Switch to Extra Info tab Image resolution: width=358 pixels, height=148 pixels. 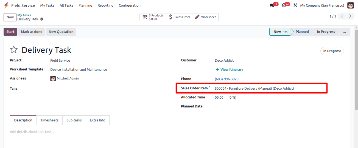click(x=97, y=120)
